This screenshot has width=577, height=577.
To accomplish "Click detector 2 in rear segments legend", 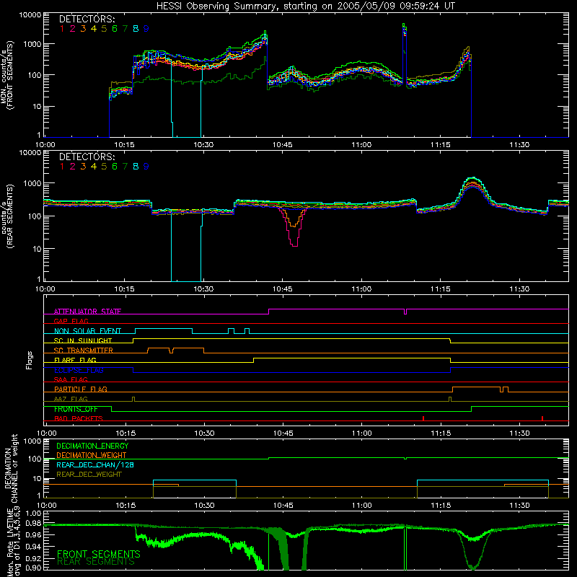I will pyautogui.click(x=73, y=167).
